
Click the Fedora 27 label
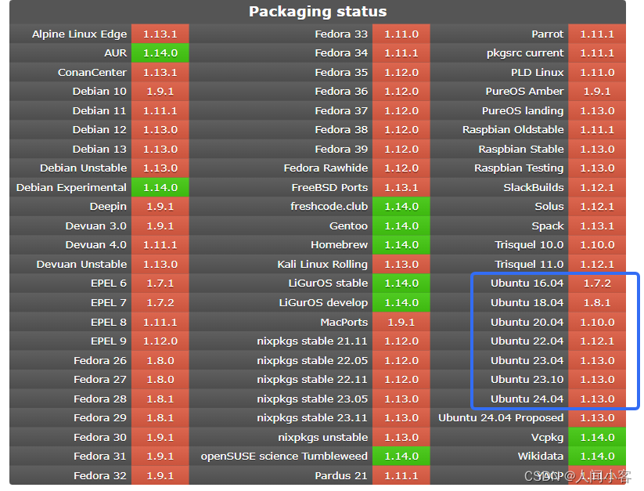(100, 379)
